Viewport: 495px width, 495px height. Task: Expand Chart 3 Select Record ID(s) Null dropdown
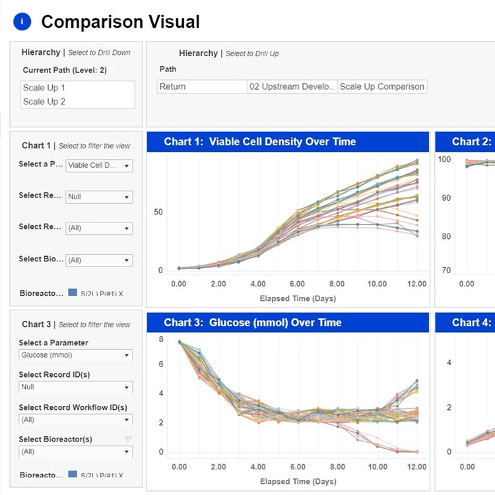coord(75,387)
